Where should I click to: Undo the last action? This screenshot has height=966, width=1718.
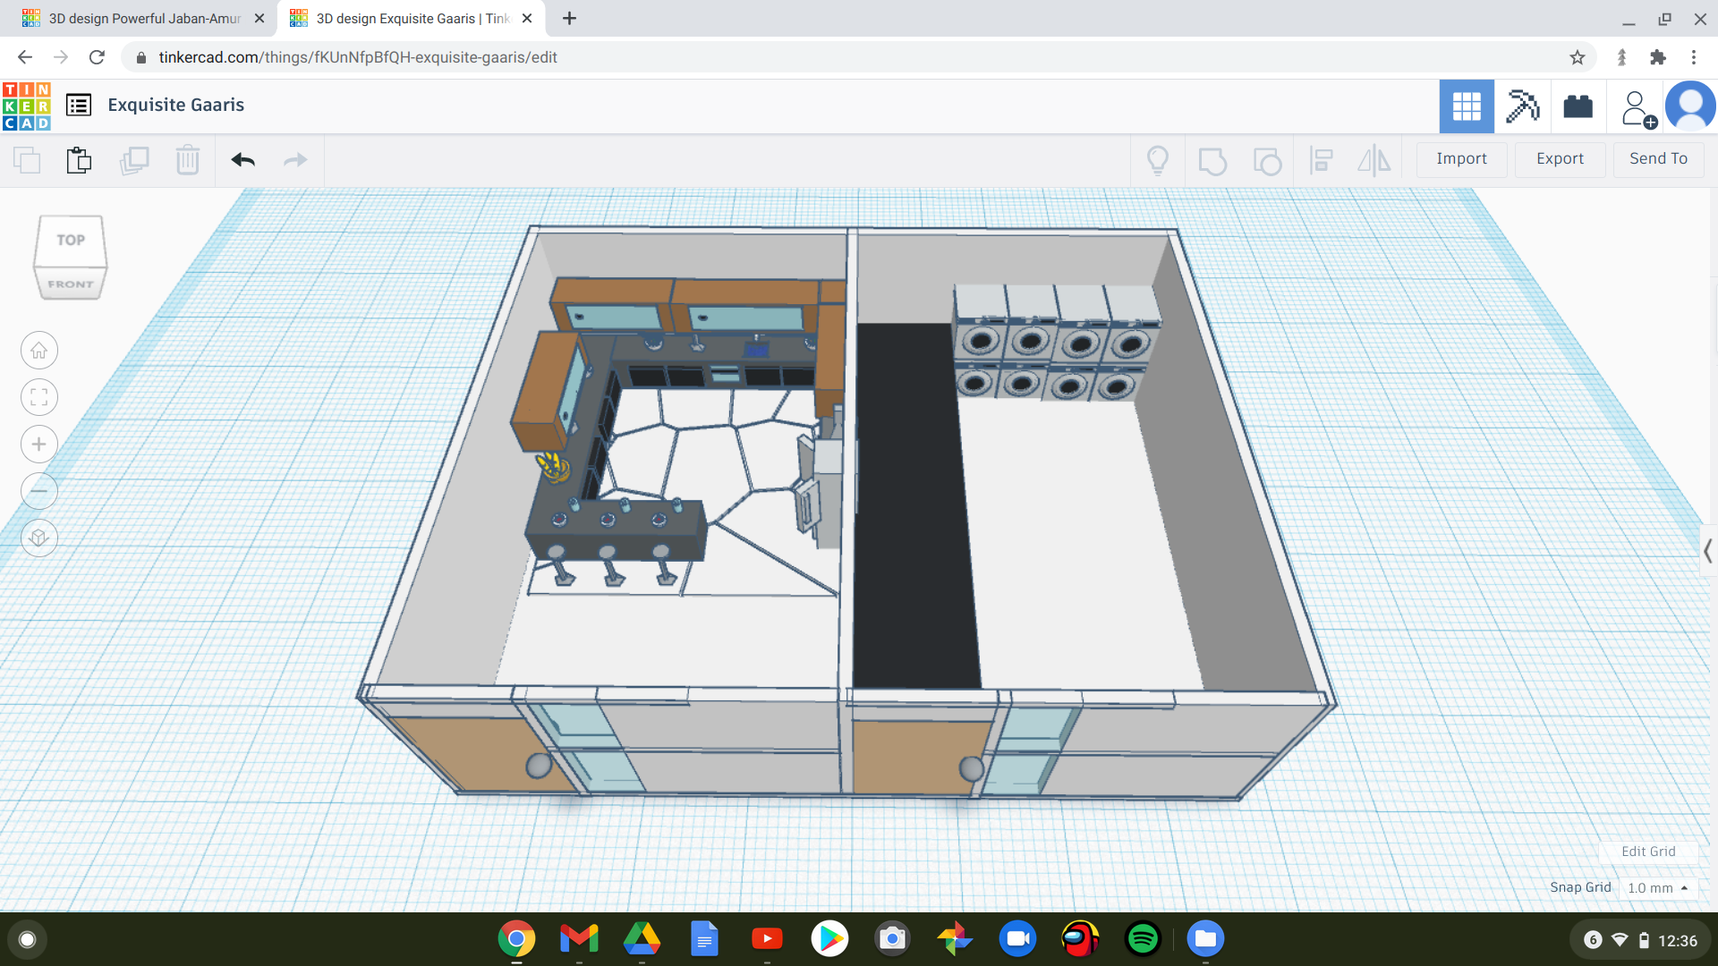[x=243, y=160]
